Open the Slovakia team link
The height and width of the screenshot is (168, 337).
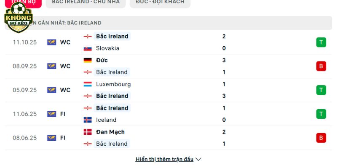[x=107, y=48]
